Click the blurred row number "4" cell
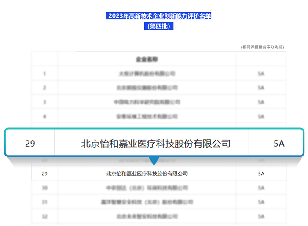The height and width of the screenshot is (226, 308). (x=44, y=116)
